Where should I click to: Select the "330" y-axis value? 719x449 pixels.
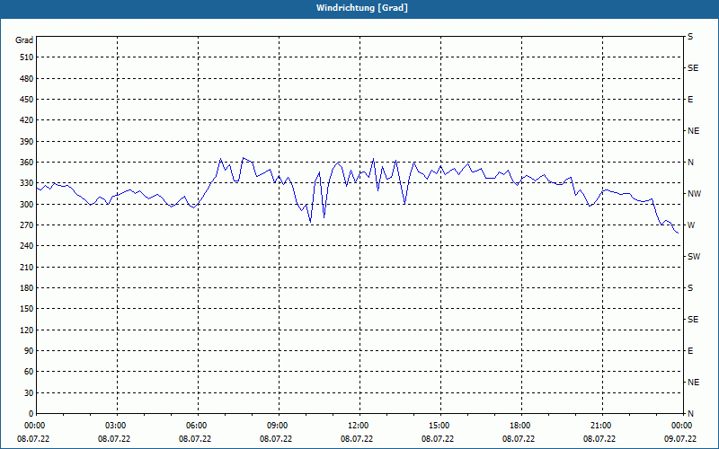coord(27,183)
